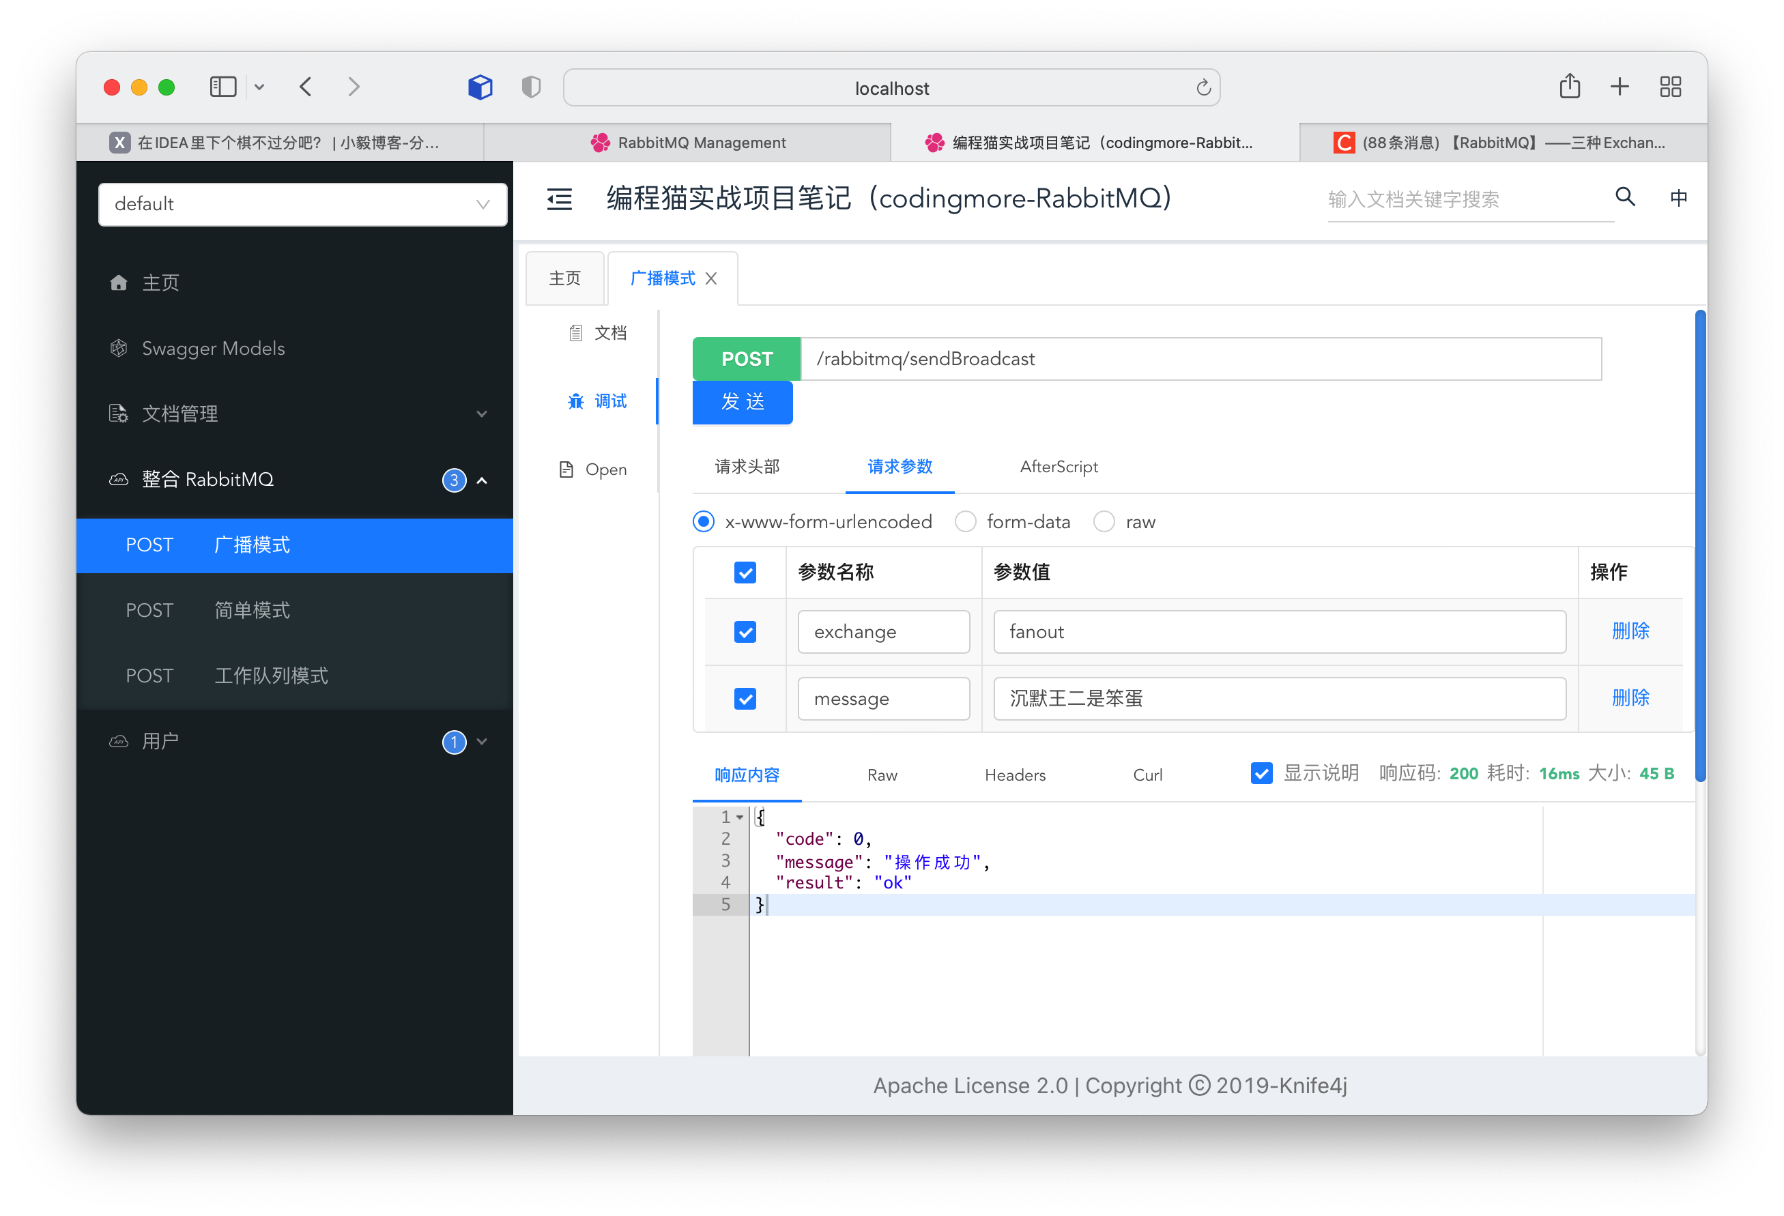Open the Safari share icon

coord(1569,87)
